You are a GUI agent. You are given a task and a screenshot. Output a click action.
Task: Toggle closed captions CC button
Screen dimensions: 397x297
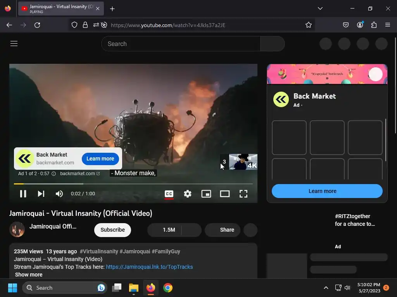[169, 194]
